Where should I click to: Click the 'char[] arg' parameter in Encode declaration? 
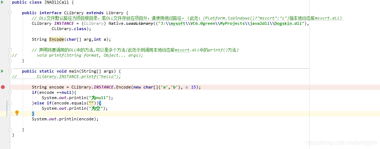79,39
